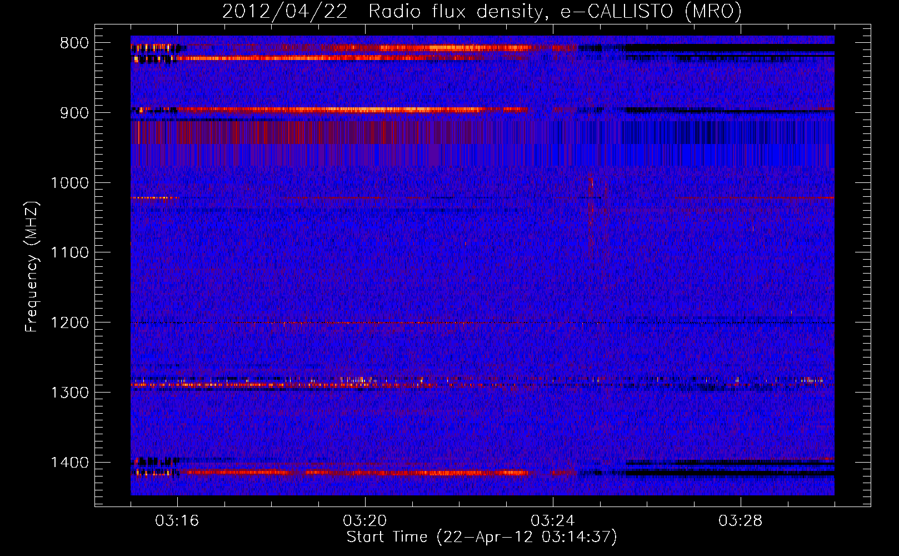The width and height of the screenshot is (899, 556).
Task: Click the 1300 frequency tick label
Action: [69, 393]
